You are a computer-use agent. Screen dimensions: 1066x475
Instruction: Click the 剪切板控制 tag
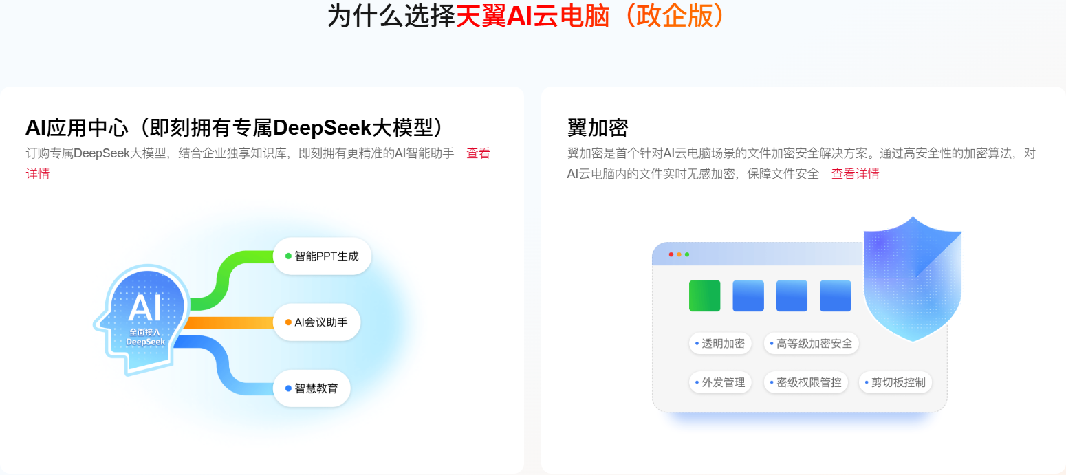tap(895, 382)
